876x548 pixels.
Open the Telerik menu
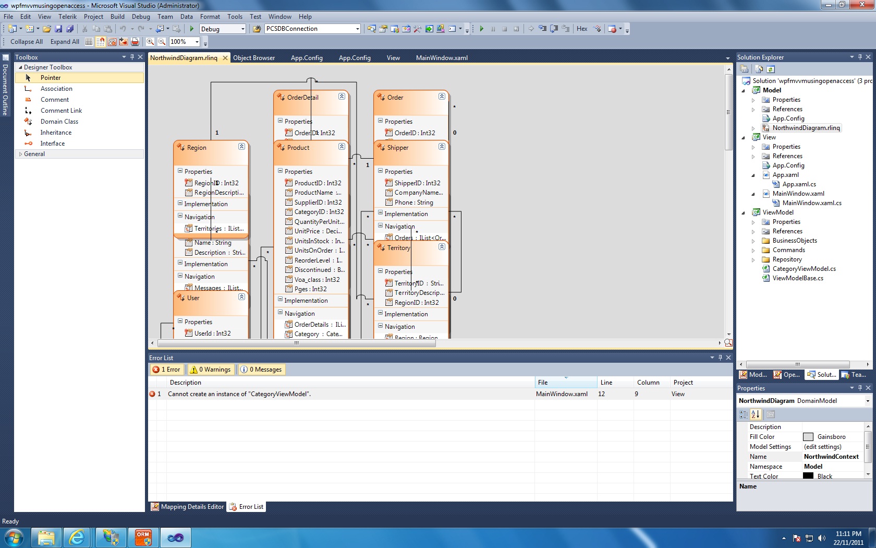point(67,17)
